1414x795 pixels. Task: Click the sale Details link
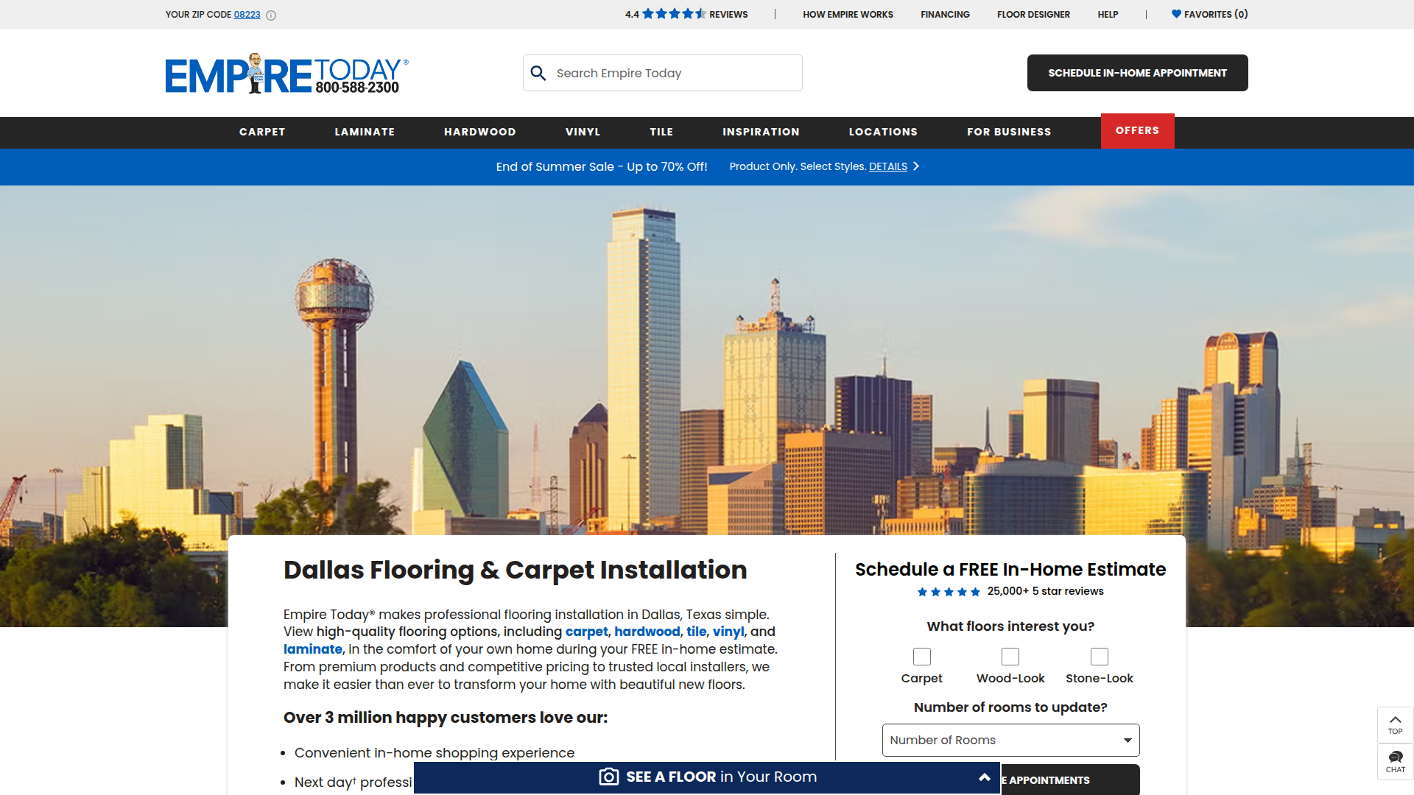click(888, 166)
